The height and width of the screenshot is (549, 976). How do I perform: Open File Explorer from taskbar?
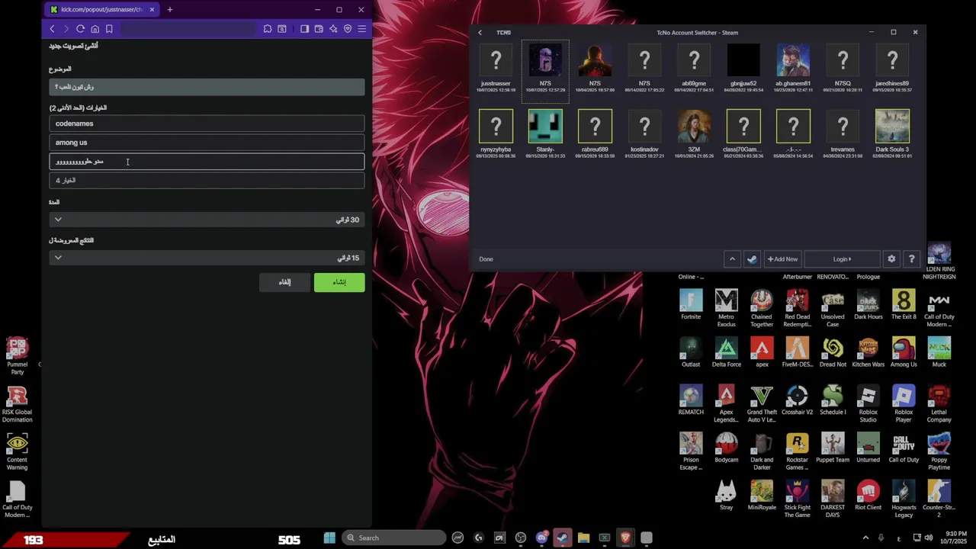tap(583, 538)
